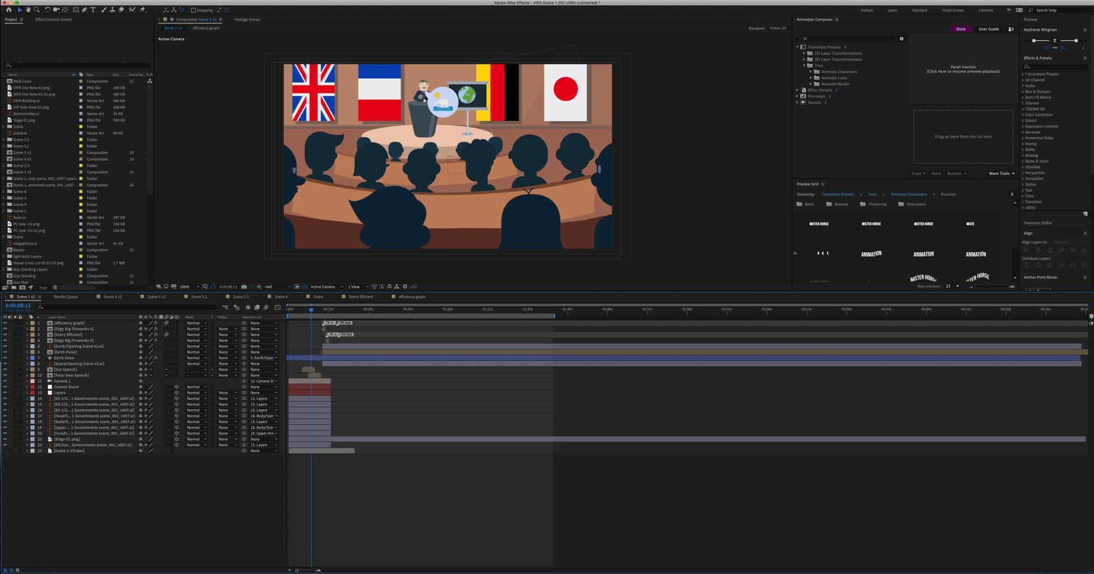Open the User Guide link
This screenshot has height=574, width=1094.
[x=988, y=29]
